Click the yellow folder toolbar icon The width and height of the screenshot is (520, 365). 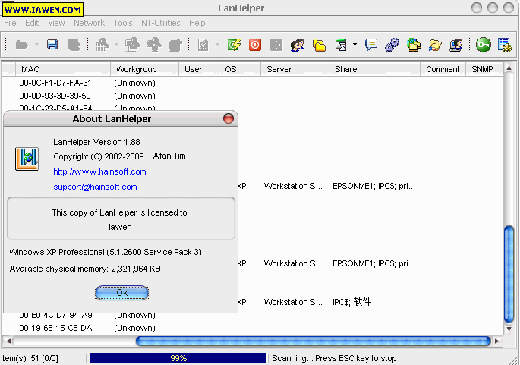320,45
